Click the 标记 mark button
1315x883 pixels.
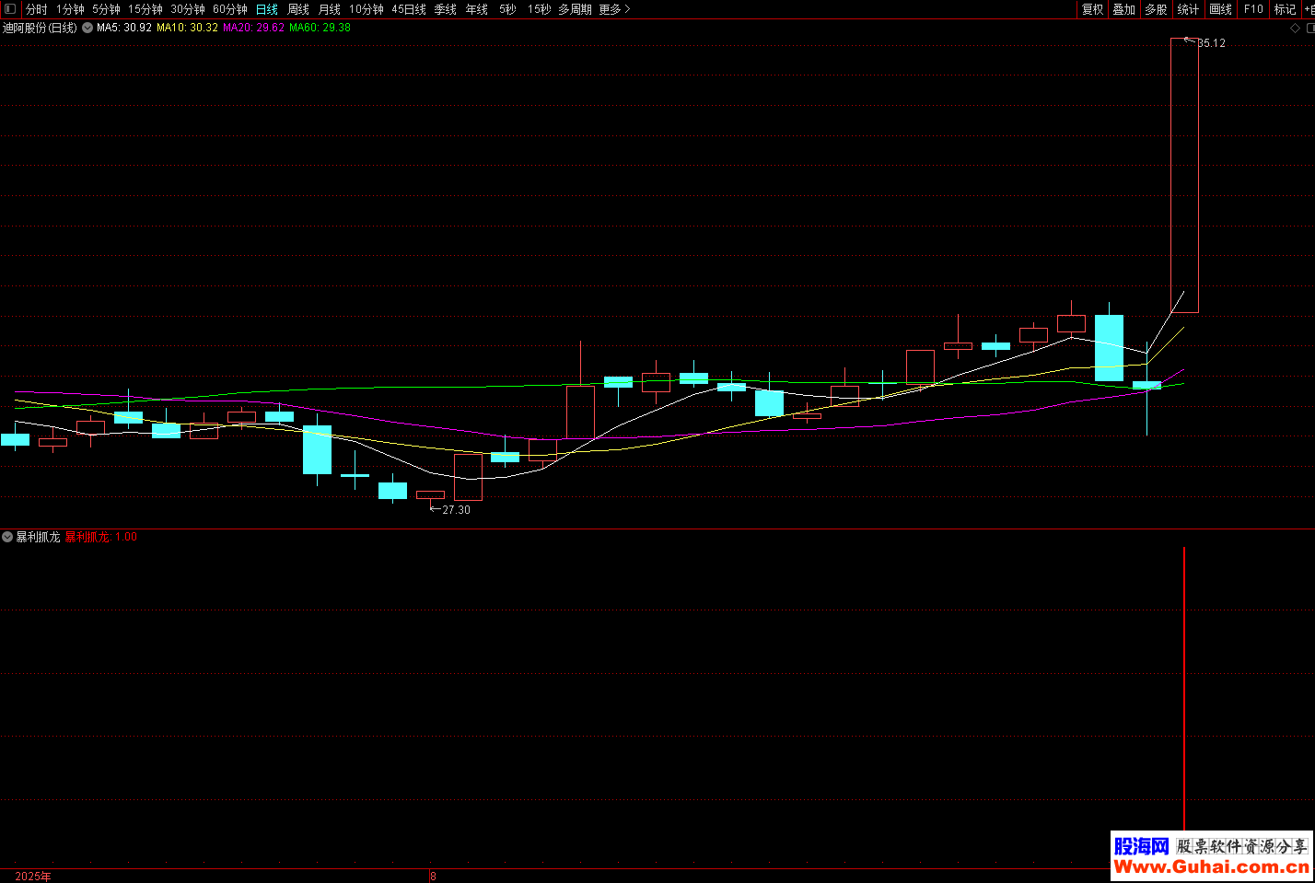(x=1286, y=9)
